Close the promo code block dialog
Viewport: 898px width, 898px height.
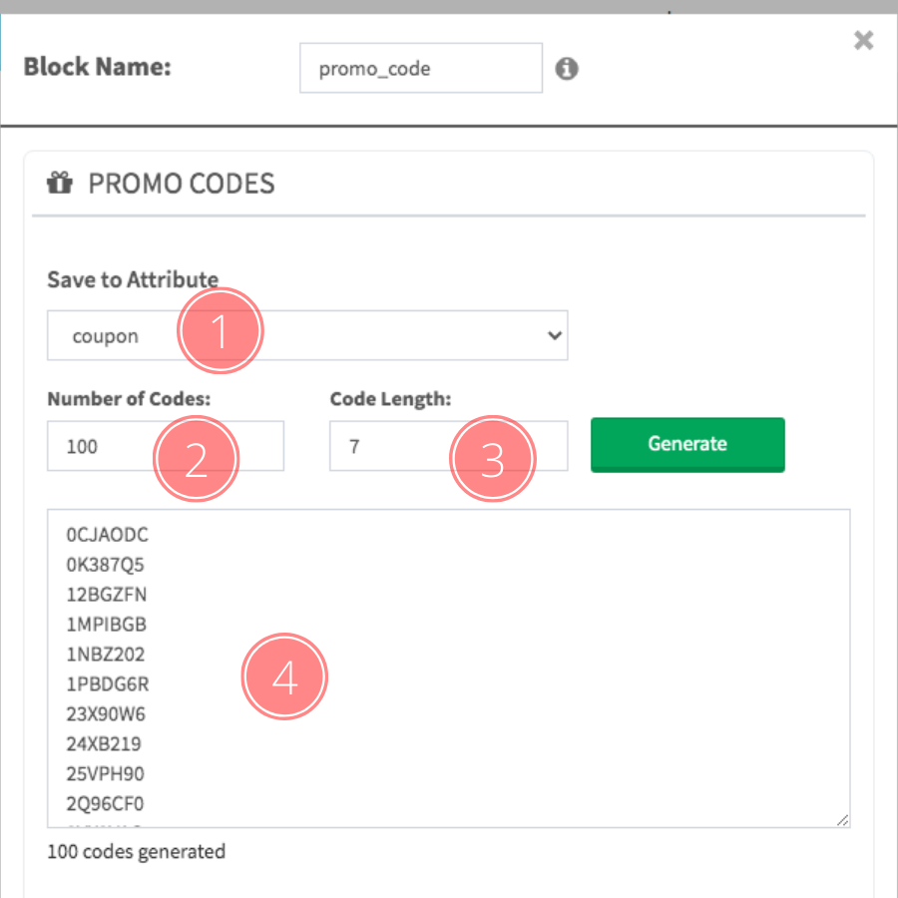[864, 40]
